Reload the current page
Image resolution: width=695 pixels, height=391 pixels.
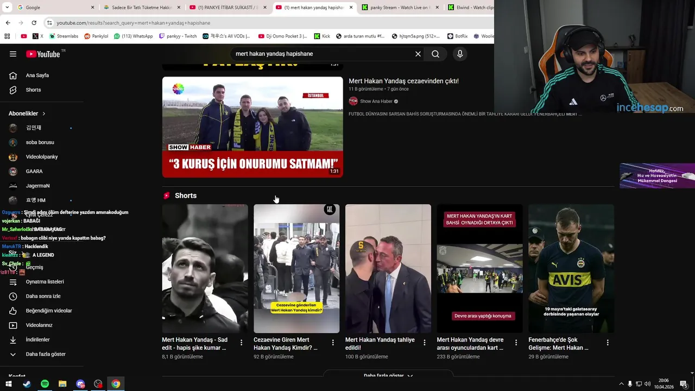[34, 23]
